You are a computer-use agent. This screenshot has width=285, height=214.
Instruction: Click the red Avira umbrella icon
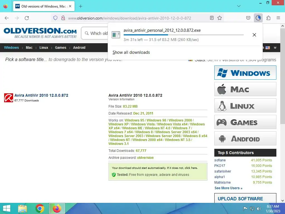[x=9, y=98]
